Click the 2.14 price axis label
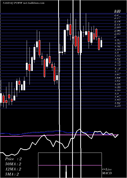127x178 pixels. pyautogui.click(x=117, y=21)
